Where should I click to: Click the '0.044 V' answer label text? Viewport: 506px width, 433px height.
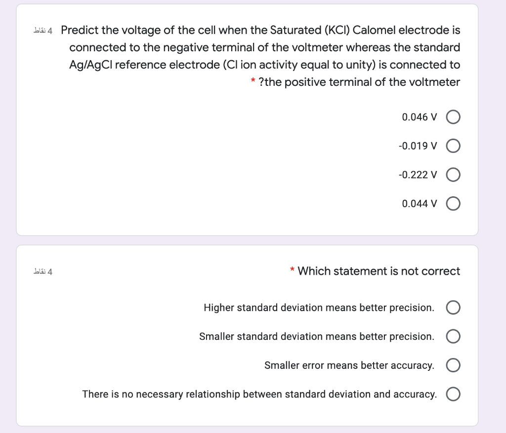tap(419, 204)
